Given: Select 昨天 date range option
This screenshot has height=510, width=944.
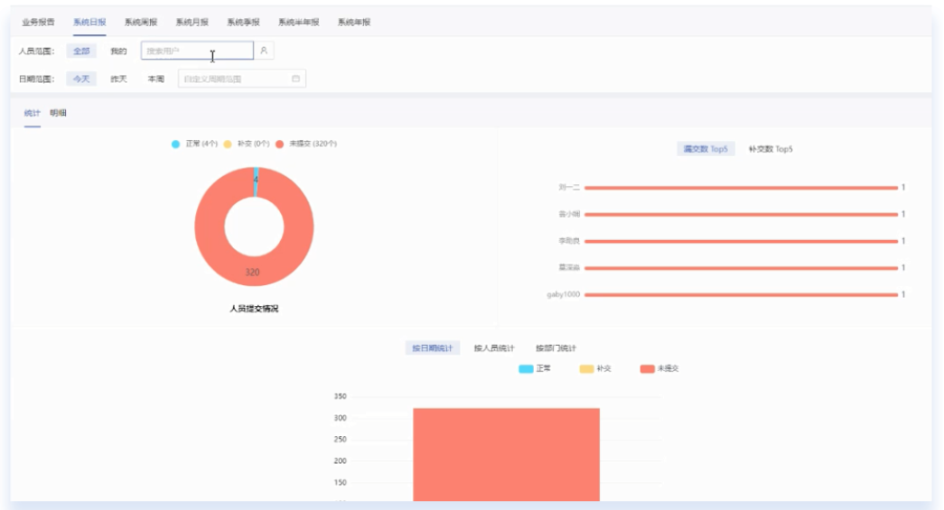Looking at the screenshot, I should pyautogui.click(x=118, y=79).
